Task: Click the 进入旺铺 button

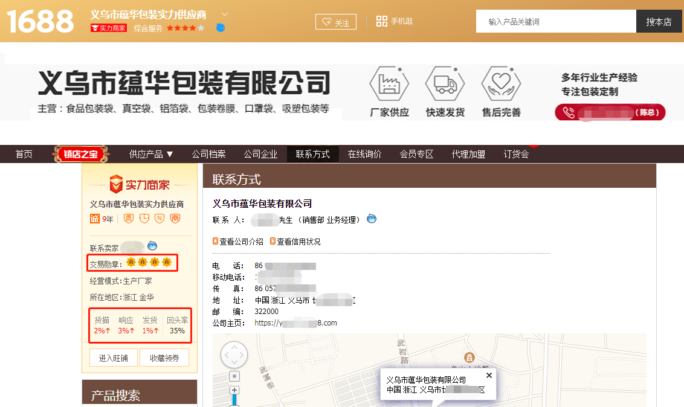Action: coord(114,357)
